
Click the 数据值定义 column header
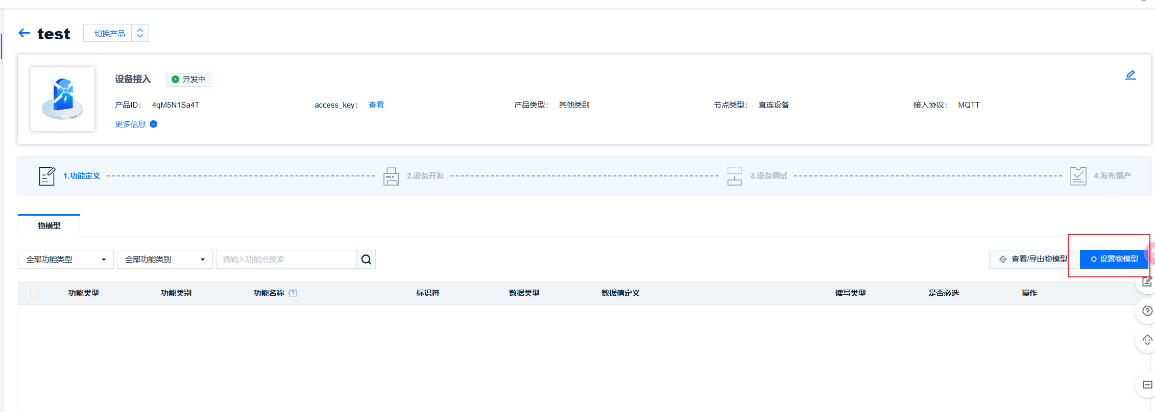pos(620,293)
